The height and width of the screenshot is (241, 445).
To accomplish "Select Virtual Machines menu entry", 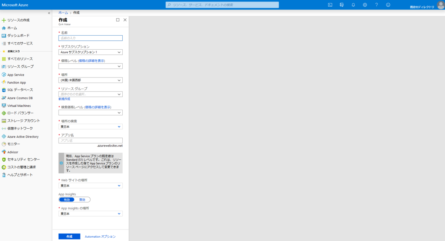I will (x=19, y=106).
